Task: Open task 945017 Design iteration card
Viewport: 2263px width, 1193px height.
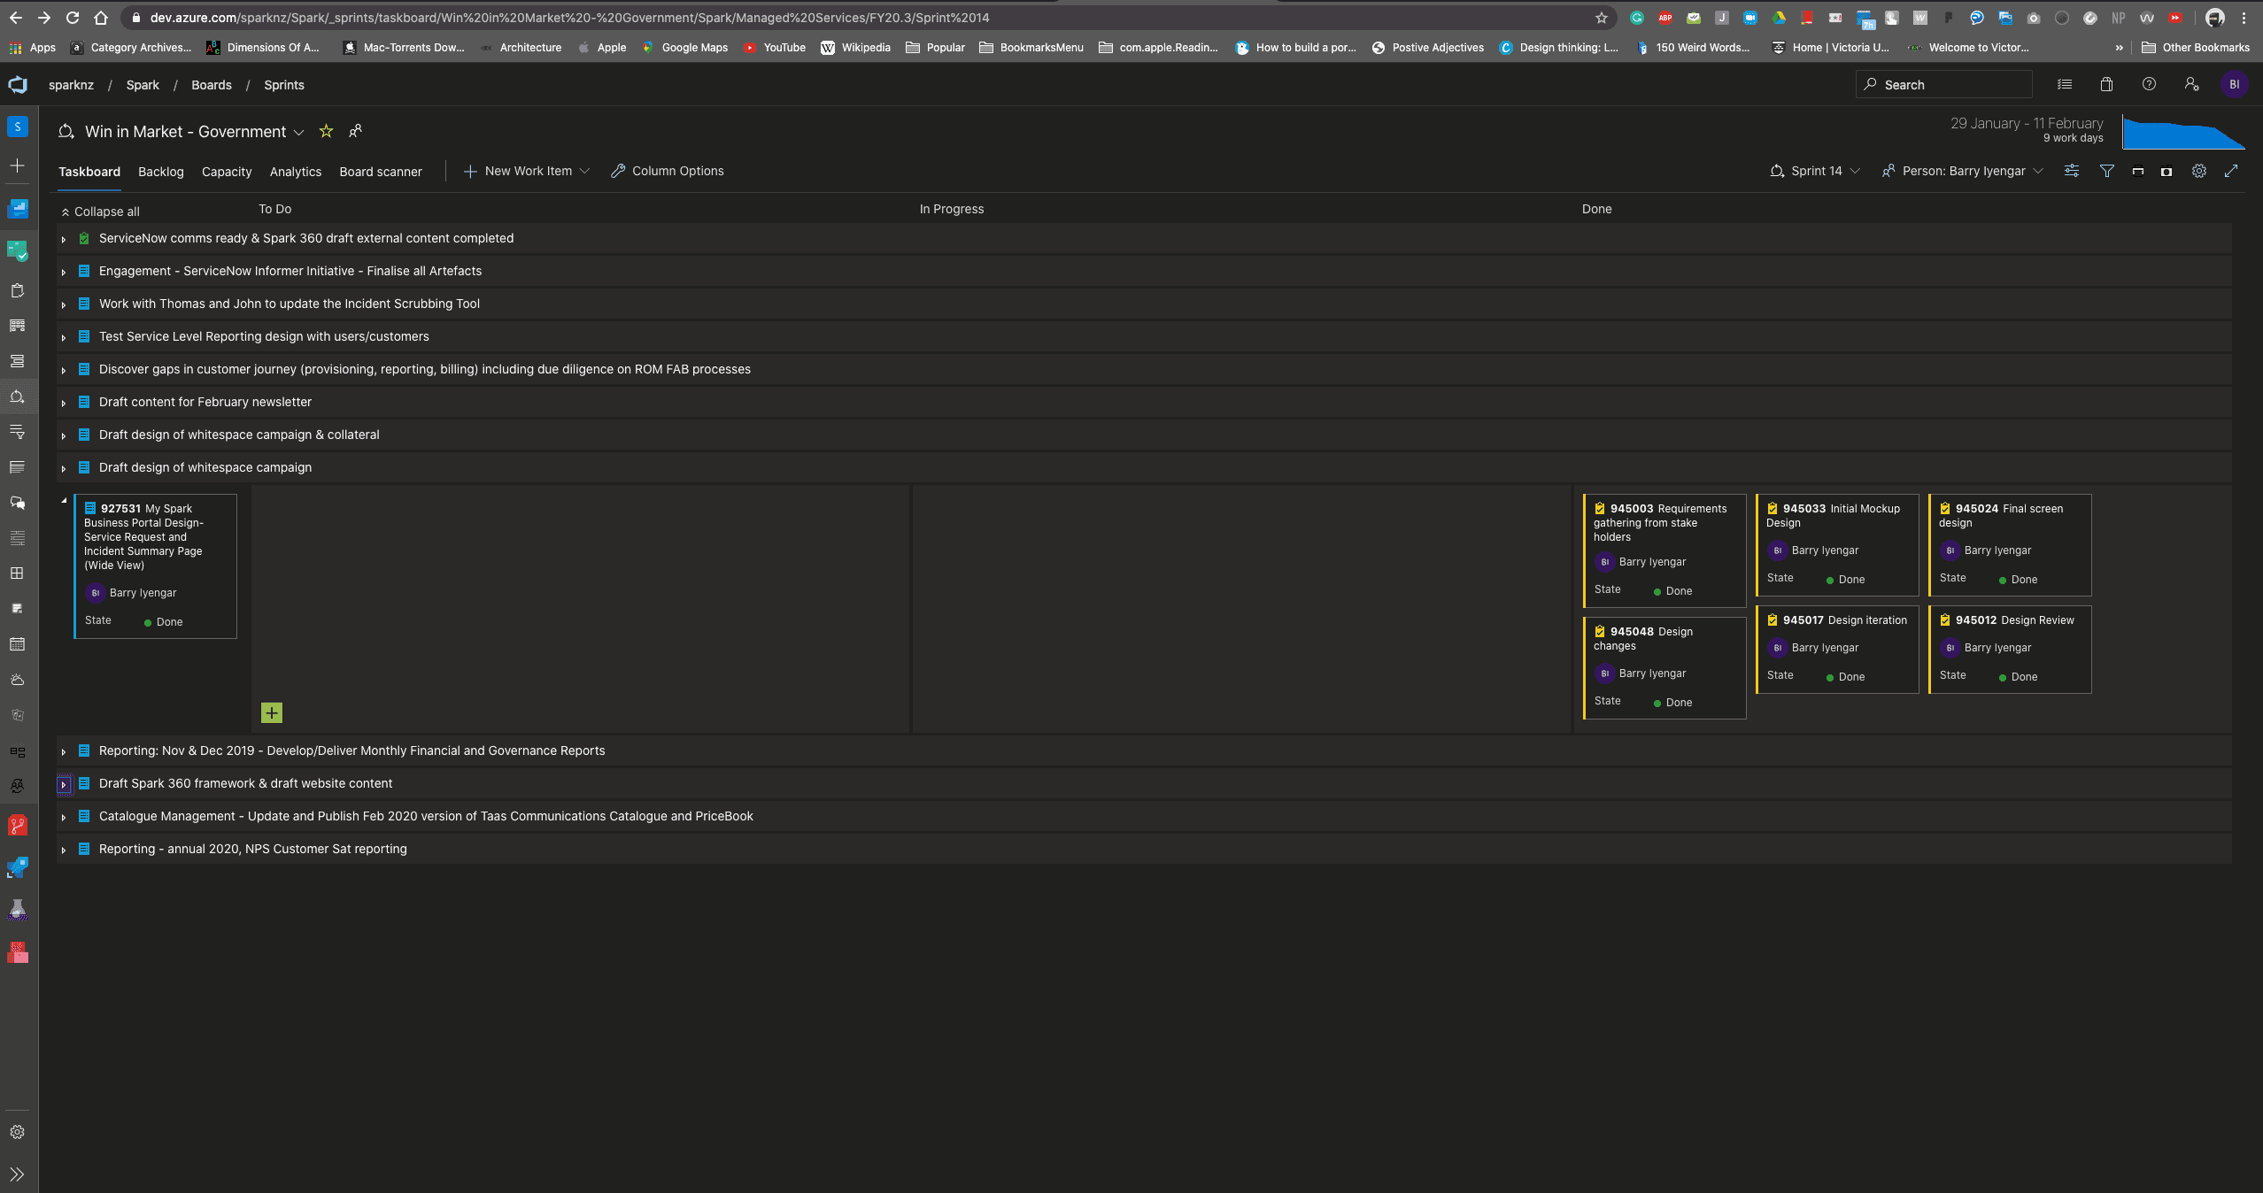Action: (1837, 649)
